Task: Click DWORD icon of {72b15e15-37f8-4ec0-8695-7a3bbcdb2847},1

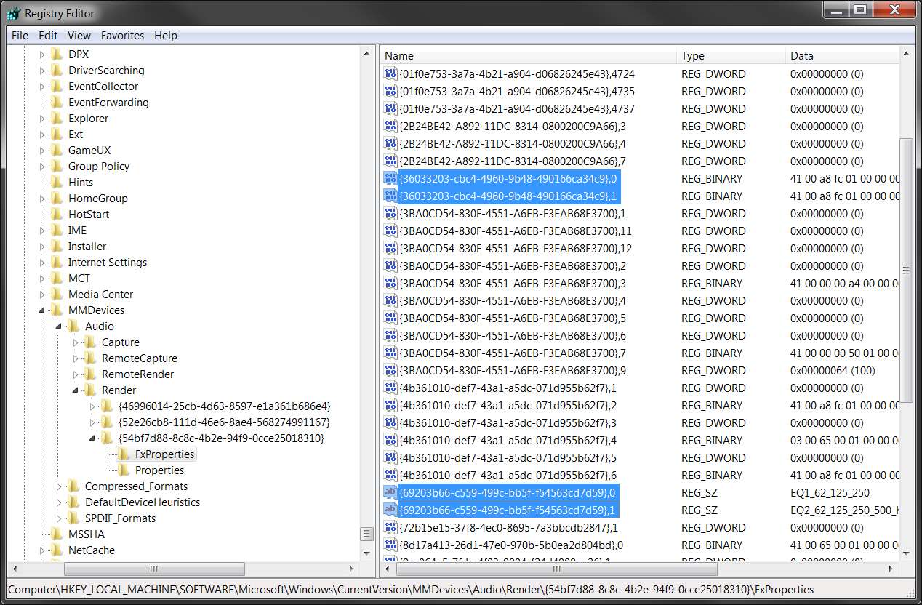Action: pos(390,528)
